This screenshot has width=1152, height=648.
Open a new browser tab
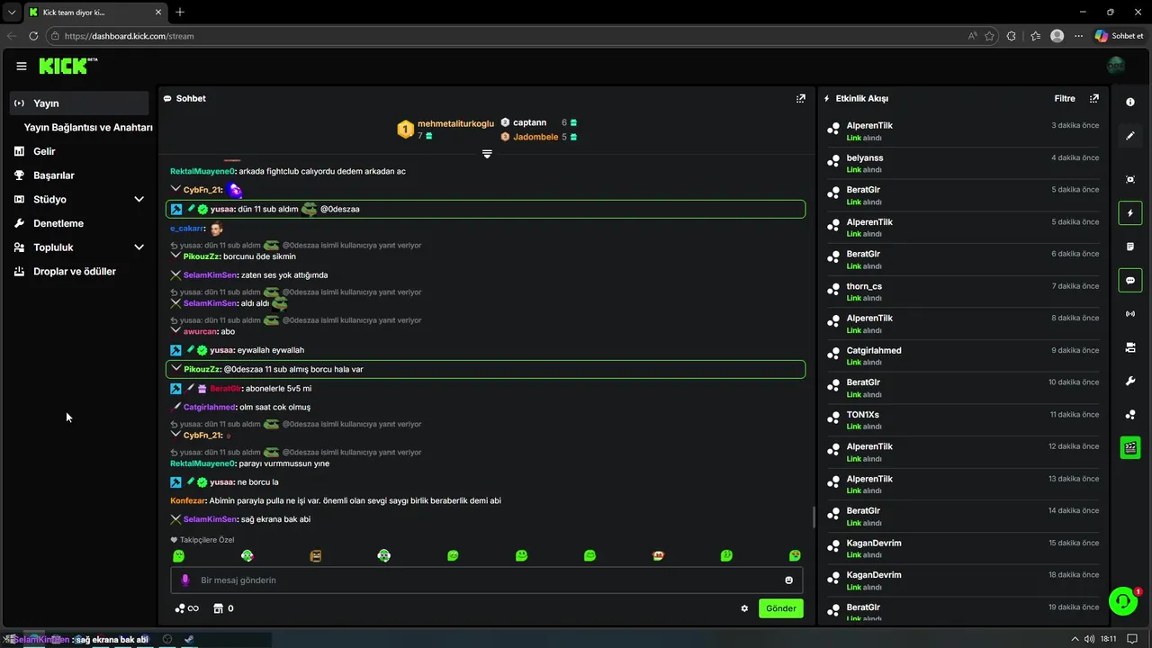(180, 12)
